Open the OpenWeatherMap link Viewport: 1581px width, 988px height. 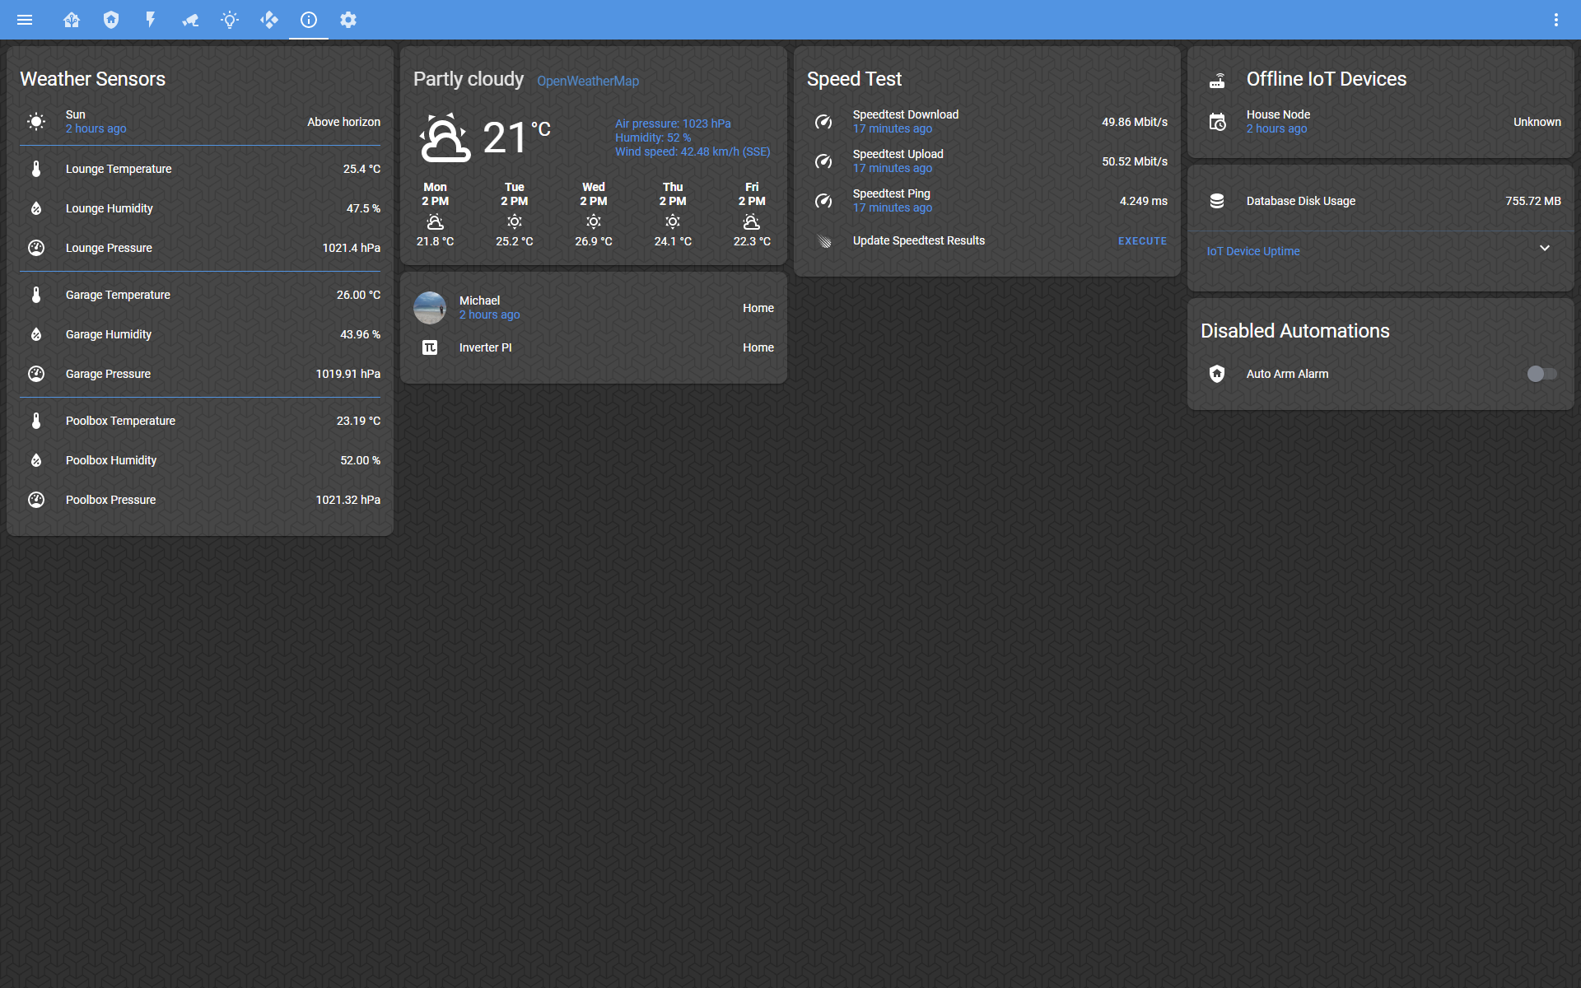pyautogui.click(x=587, y=81)
